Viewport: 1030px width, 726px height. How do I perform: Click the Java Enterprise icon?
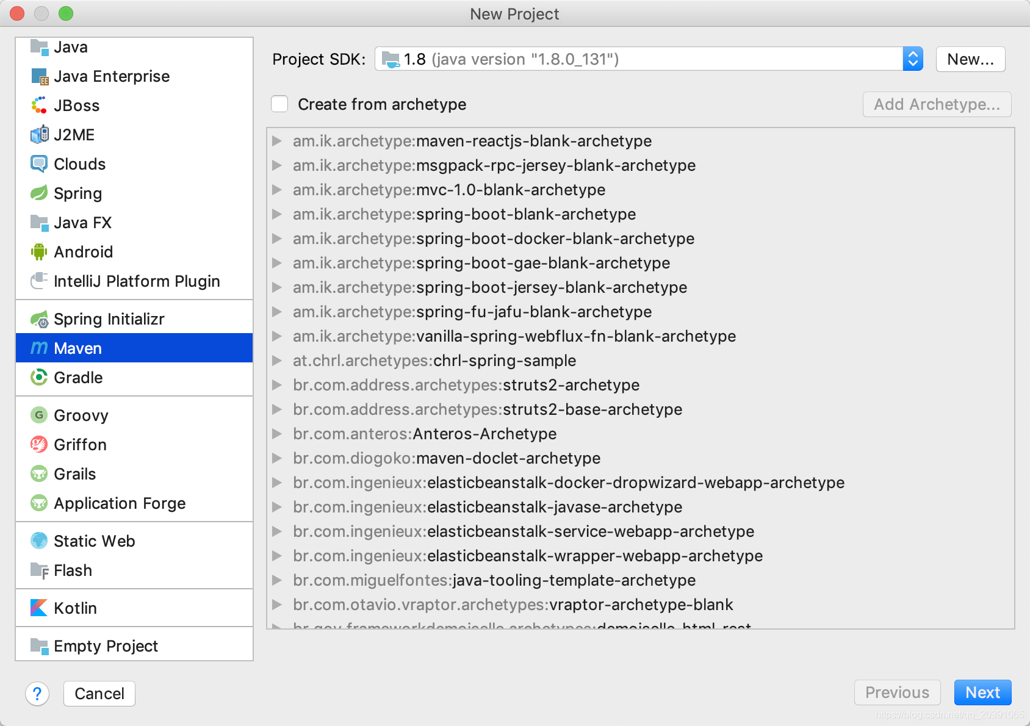[x=39, y=76]
